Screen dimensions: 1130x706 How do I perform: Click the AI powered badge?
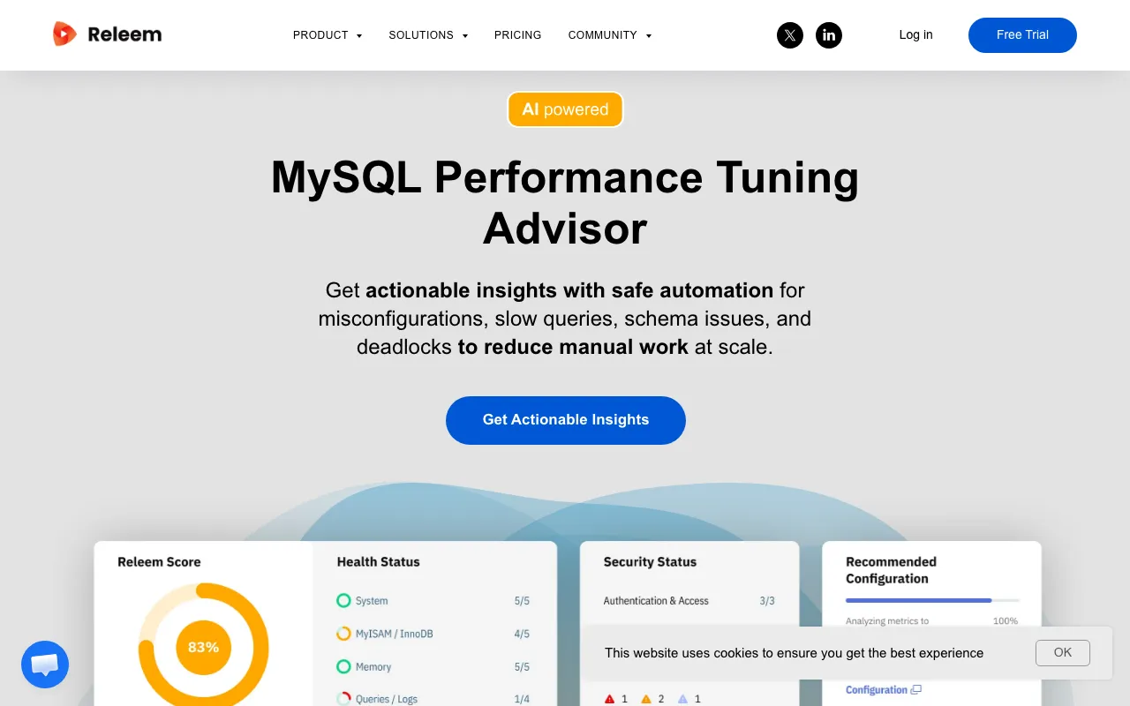pos(565,109)
